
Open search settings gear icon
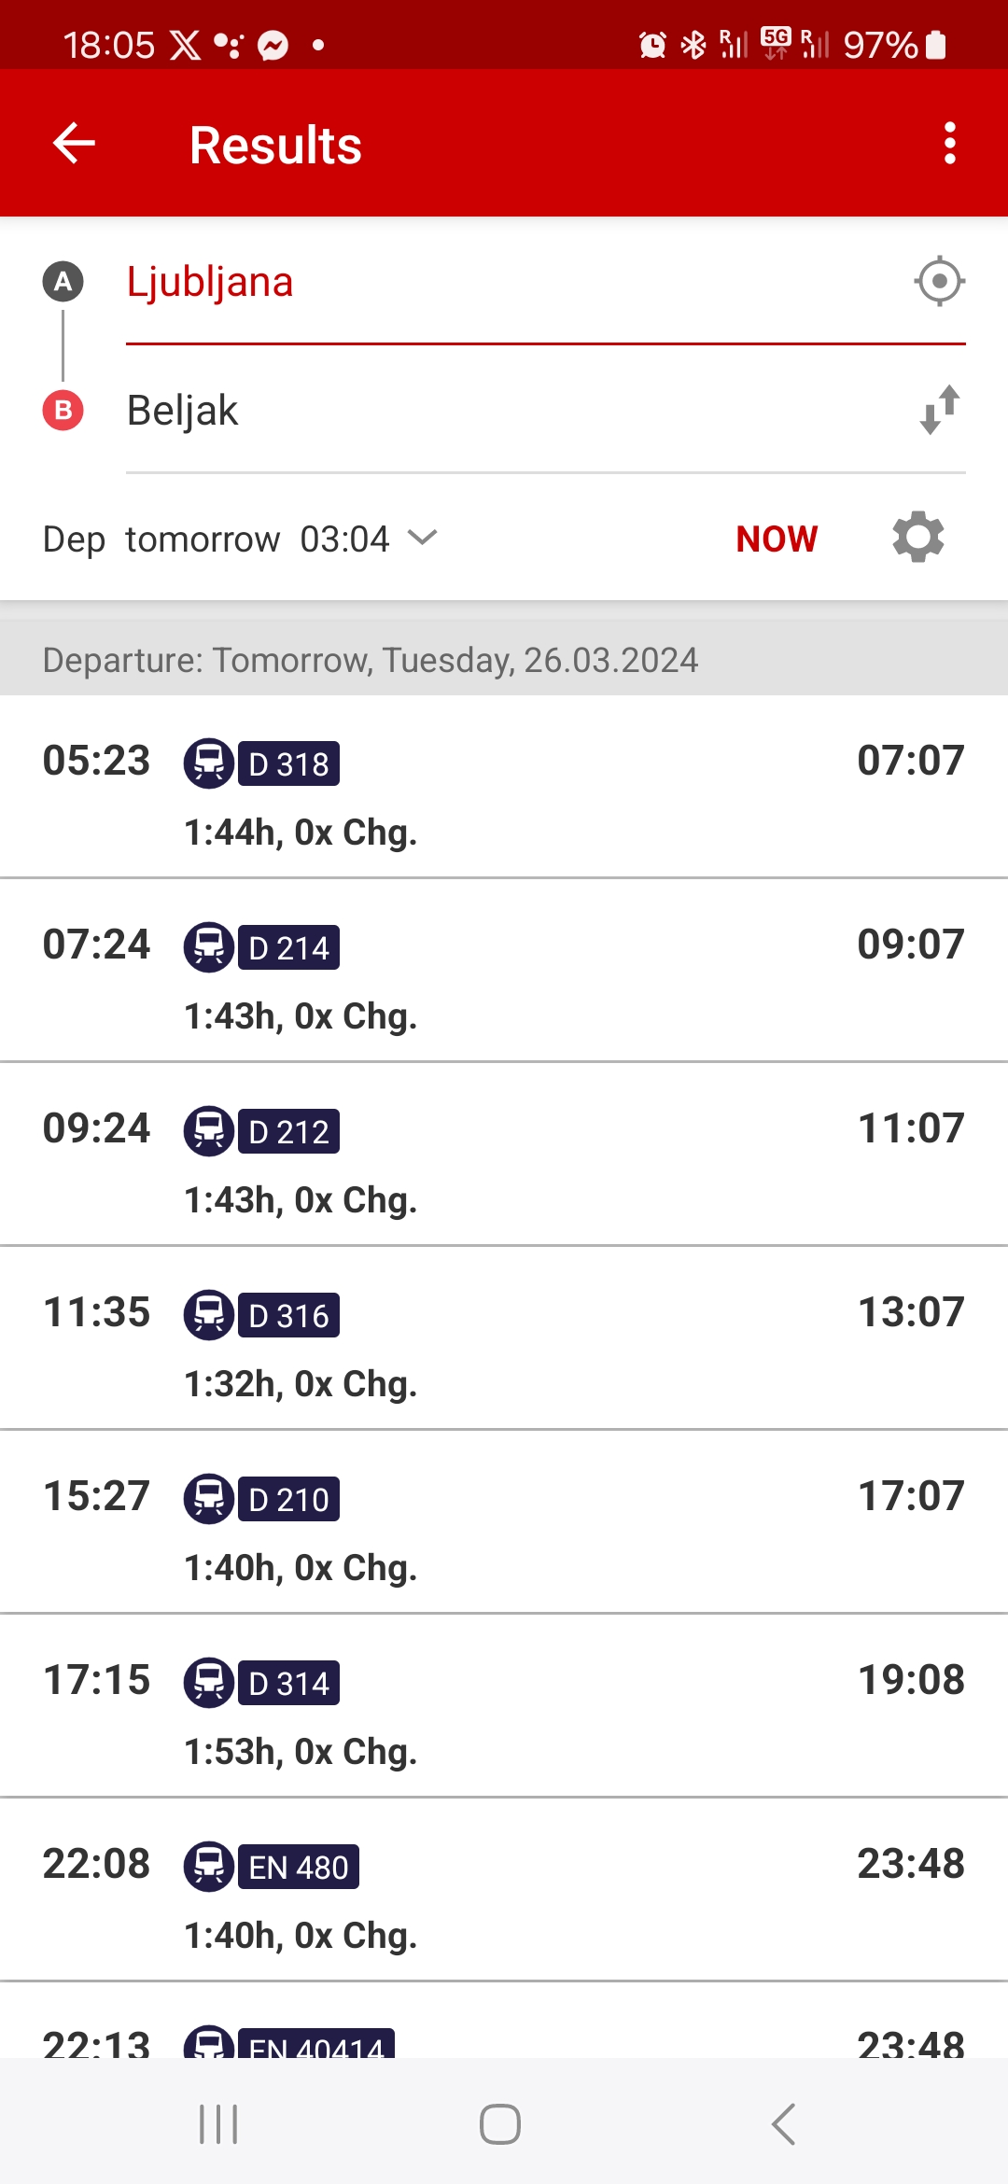coord(918,538)
